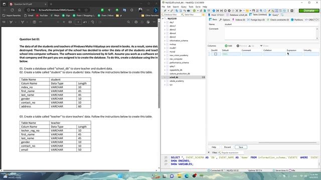Open the File menu in HeidiSQL
The width and height of the screenshot is (321, 180).
click(x=164, y=6)
